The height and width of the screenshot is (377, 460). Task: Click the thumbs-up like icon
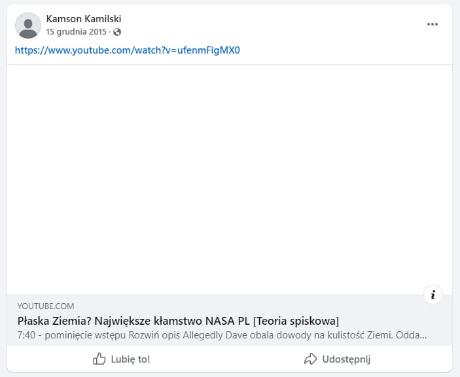[x=99, y=359]
